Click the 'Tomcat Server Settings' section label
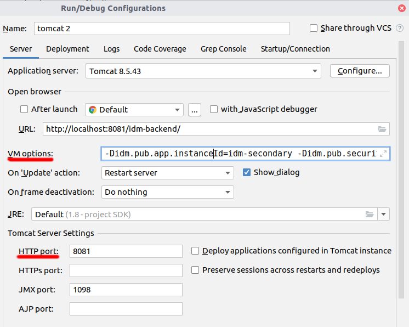This screenshot has width=409, height=327. (x=51, y=233)
